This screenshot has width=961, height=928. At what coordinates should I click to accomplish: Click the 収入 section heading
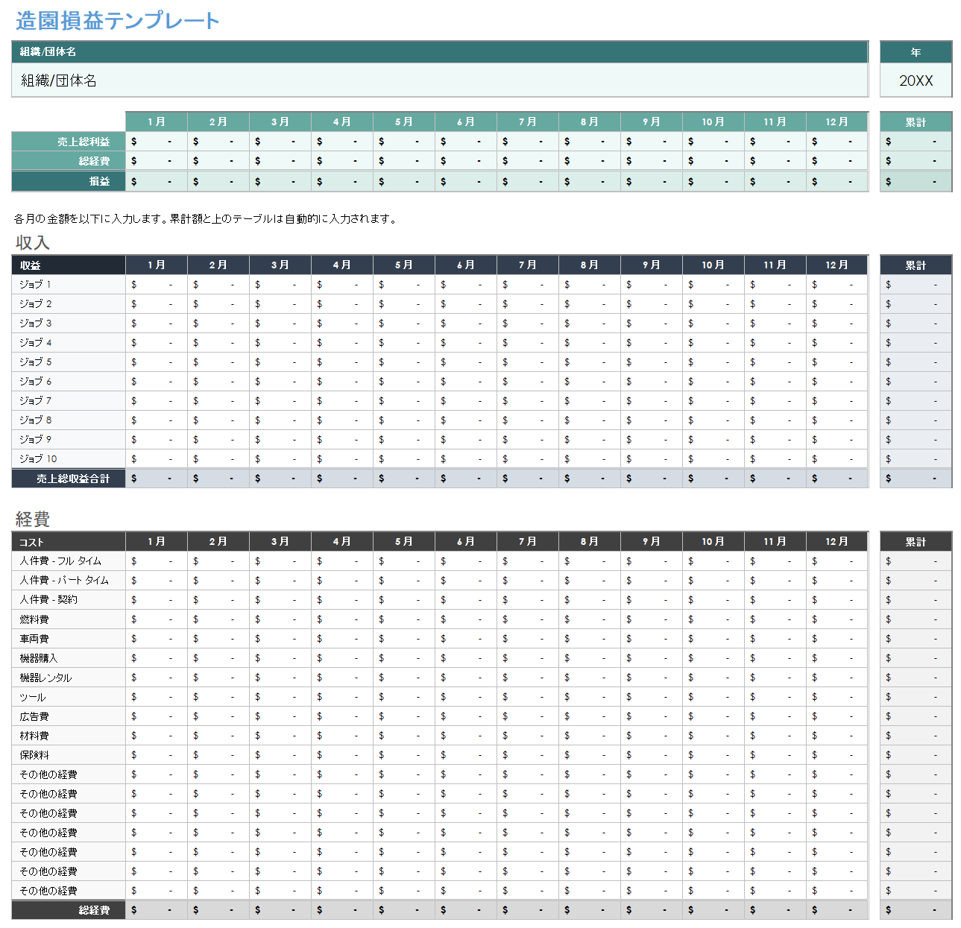tap(33, 242)
